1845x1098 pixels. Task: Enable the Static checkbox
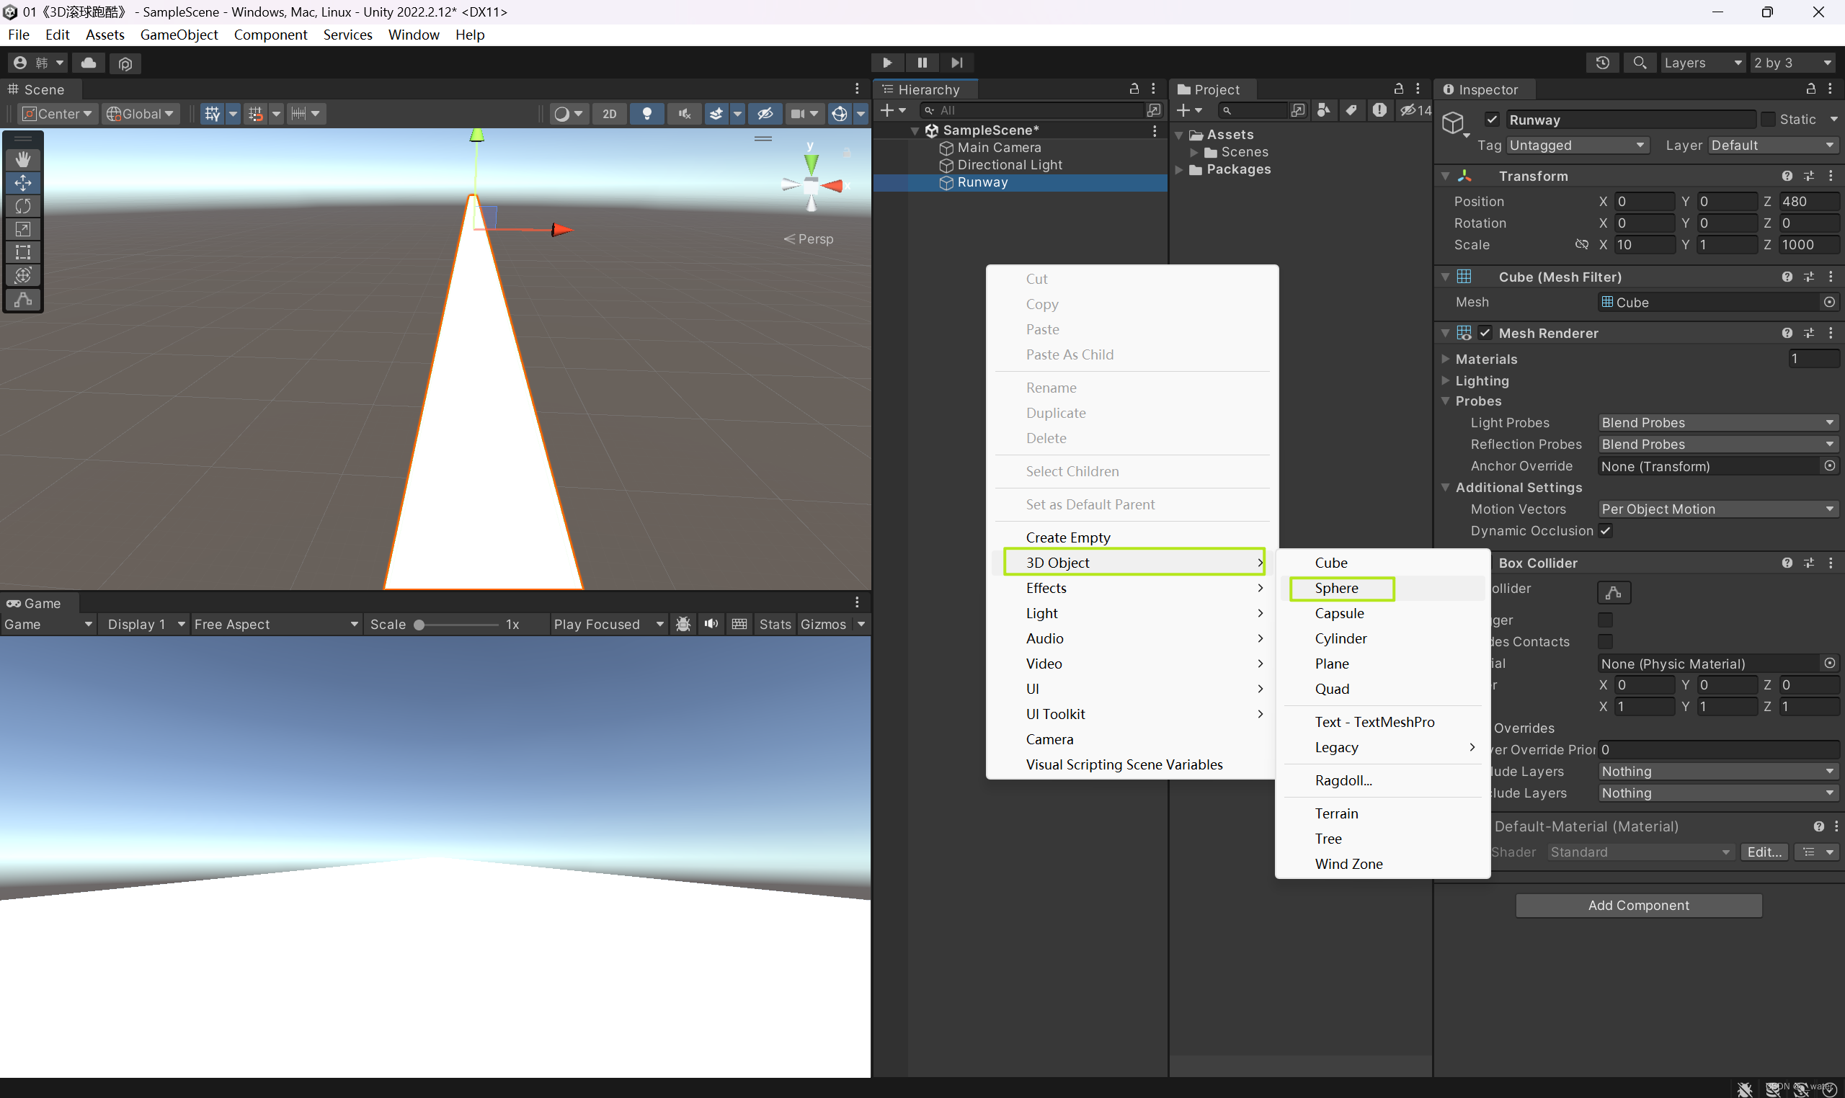click(1767, 120)
